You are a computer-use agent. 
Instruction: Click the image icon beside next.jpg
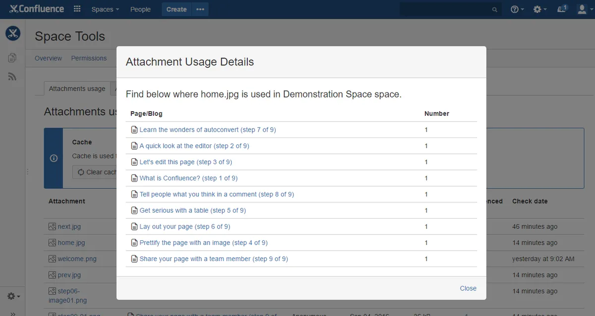tap(52, 226)
